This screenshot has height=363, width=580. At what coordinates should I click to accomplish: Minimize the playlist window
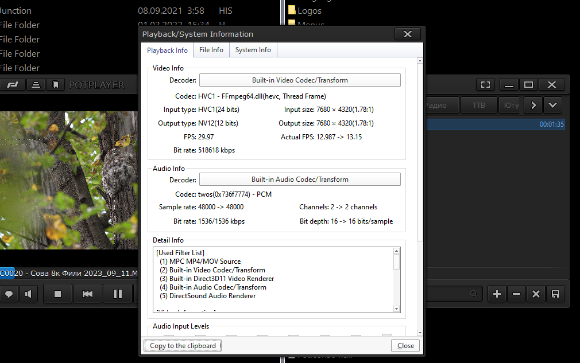pos(509,84)
